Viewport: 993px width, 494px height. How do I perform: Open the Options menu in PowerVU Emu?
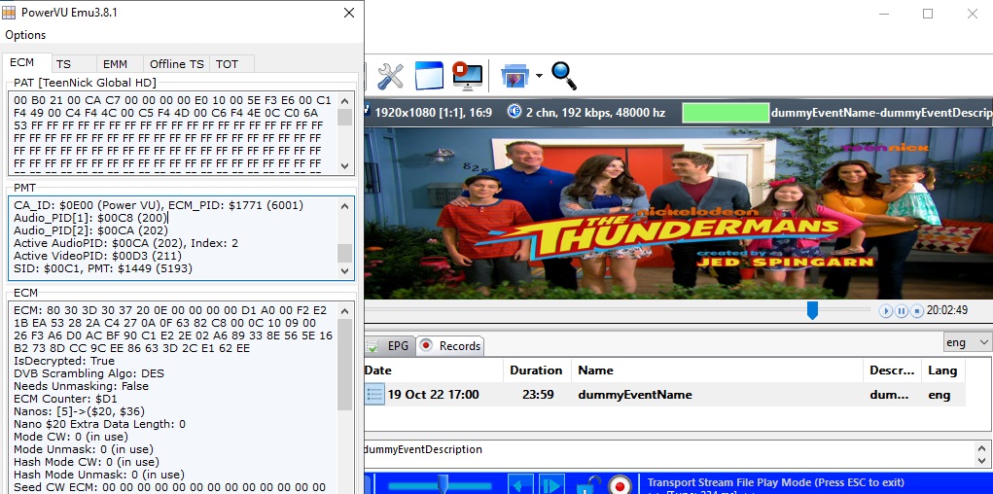tap(25, 35)
